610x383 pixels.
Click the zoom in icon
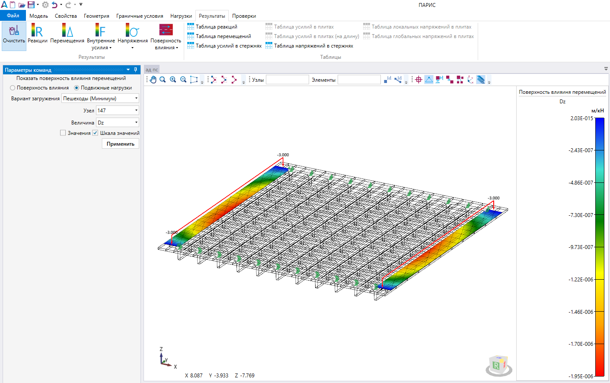tap(173, 80)
